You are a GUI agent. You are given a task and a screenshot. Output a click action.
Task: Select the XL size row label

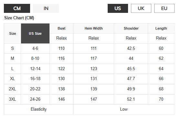pyautogui.click(x=13, y=78)
